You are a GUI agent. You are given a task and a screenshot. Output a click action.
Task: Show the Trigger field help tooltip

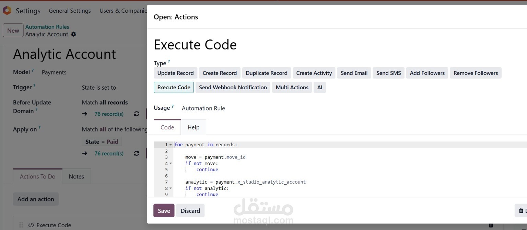click(34, 86)
